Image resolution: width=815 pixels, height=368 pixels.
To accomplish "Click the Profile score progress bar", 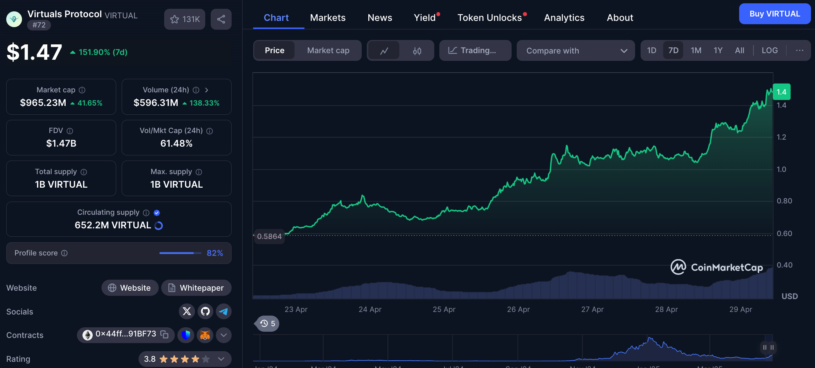I will (x=180, y=253).
